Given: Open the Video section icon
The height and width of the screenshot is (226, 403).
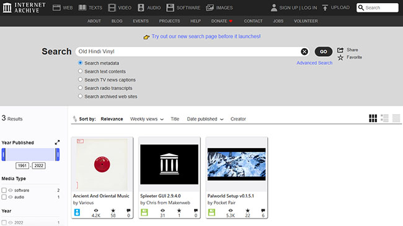Looking at the screenshot, I should point(112,7).
